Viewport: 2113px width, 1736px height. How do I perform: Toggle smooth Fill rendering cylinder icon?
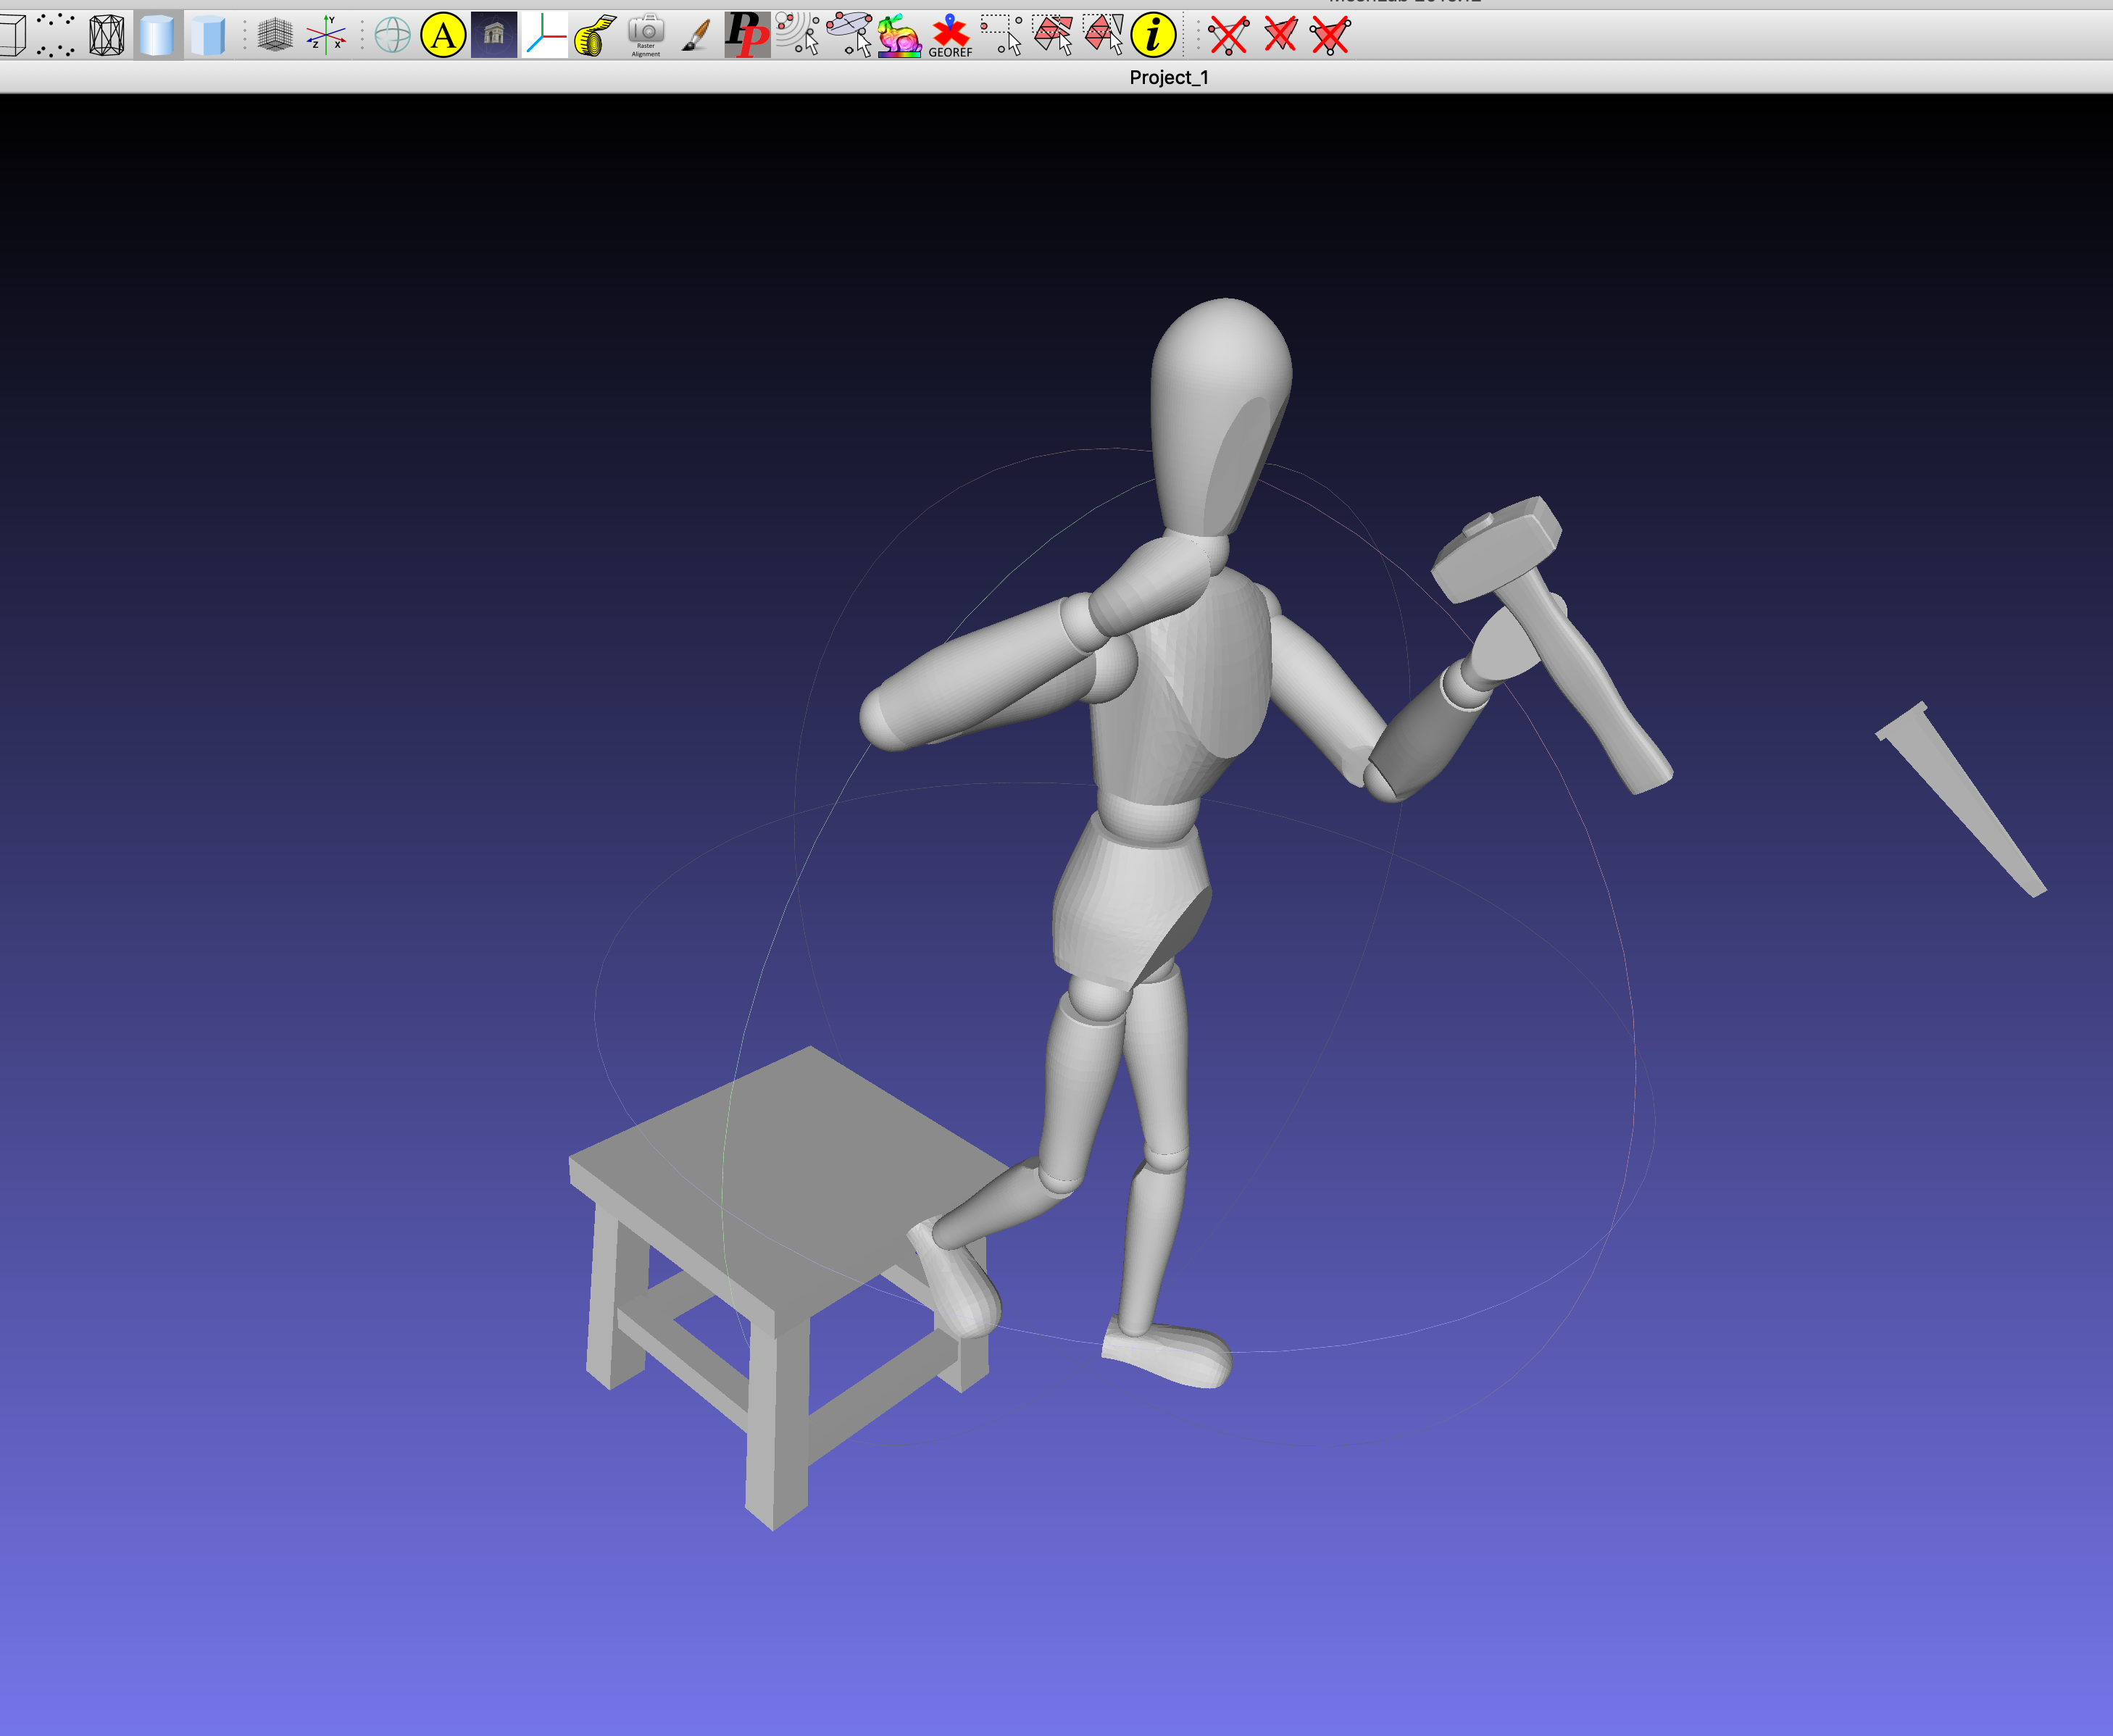coord(157,35)
